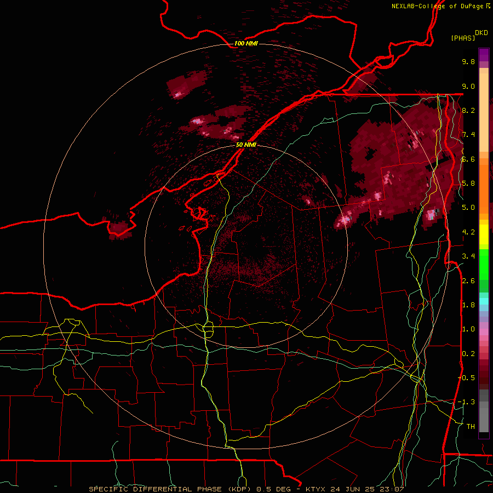The width and height of the screenshot is (493, 493).
Task: Click the -0.5 scale value
Action: coord(466,378)
